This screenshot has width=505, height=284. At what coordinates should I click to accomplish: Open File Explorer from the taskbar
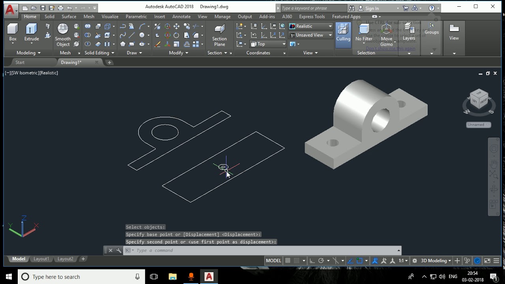(x=172, y=277)
